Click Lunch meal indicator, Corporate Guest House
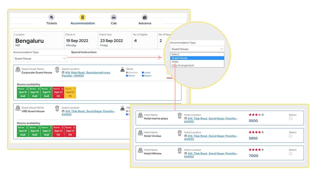This screenshot has height=175, width=311. click(146, 73)
